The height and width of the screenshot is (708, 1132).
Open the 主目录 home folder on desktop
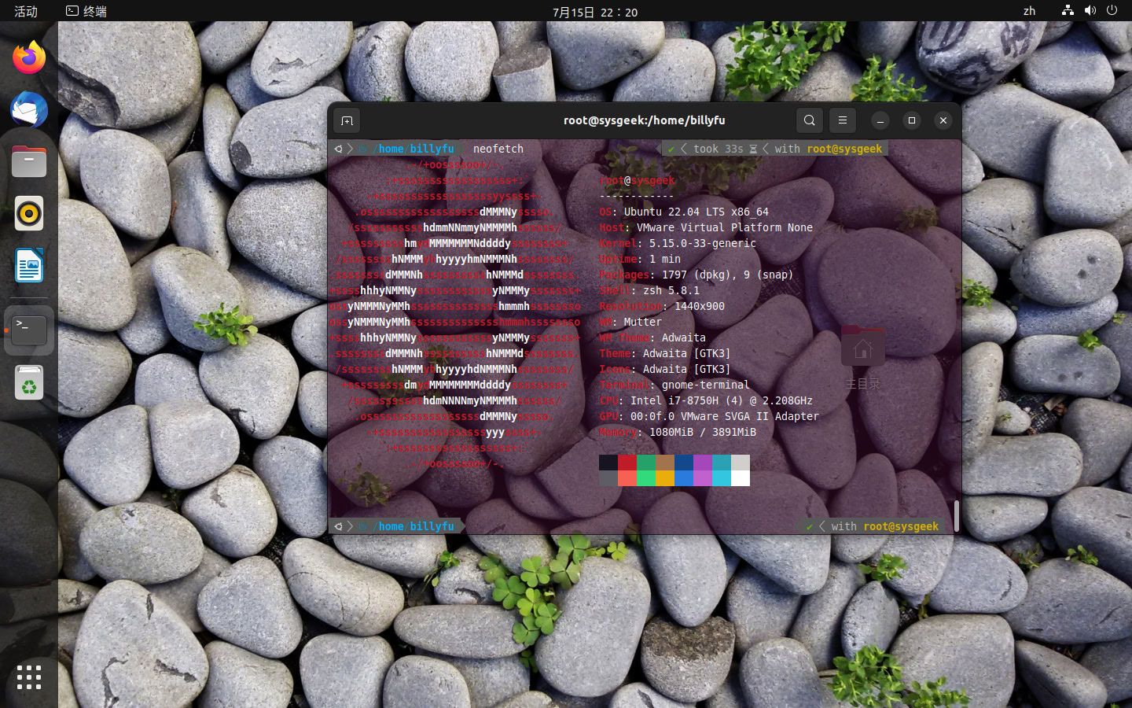(x=862, y=358)
